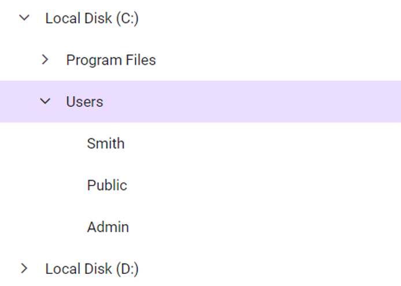Click the down arrow next to Local Disk (C:)
Viewport: 401px width, 286px height.
pos(24,18)
